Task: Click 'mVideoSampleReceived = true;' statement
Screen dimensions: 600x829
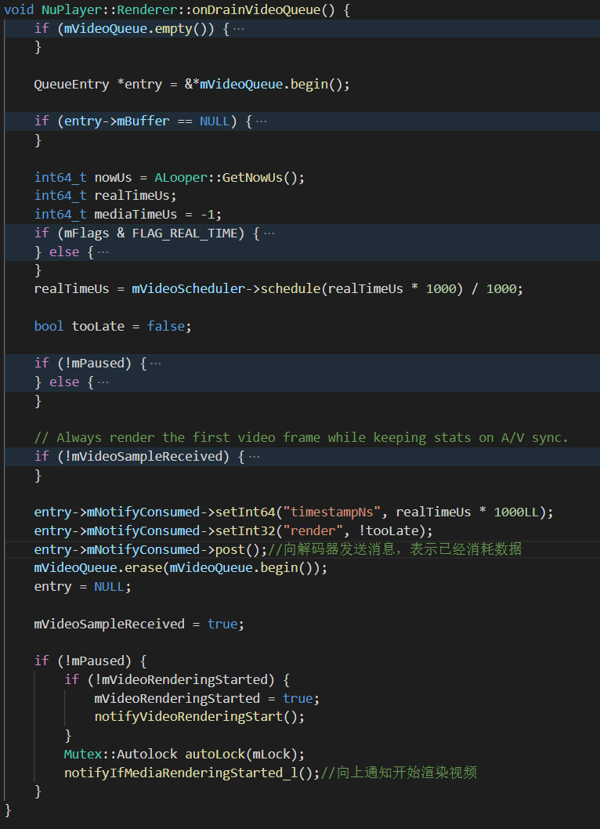Action: 139,624
